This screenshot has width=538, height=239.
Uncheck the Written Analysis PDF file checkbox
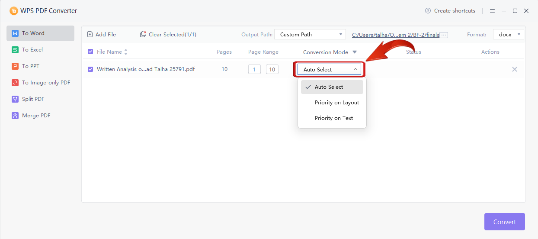point(90,69)
